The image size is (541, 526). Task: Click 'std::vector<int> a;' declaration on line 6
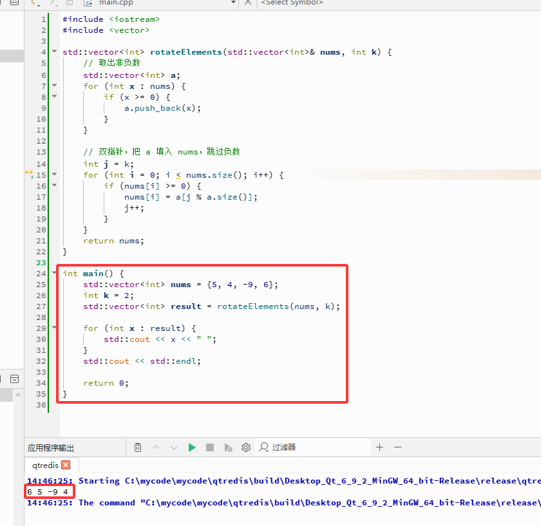(131, 75)
